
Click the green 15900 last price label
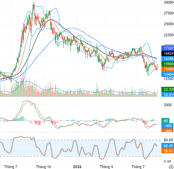pos(168,64)
